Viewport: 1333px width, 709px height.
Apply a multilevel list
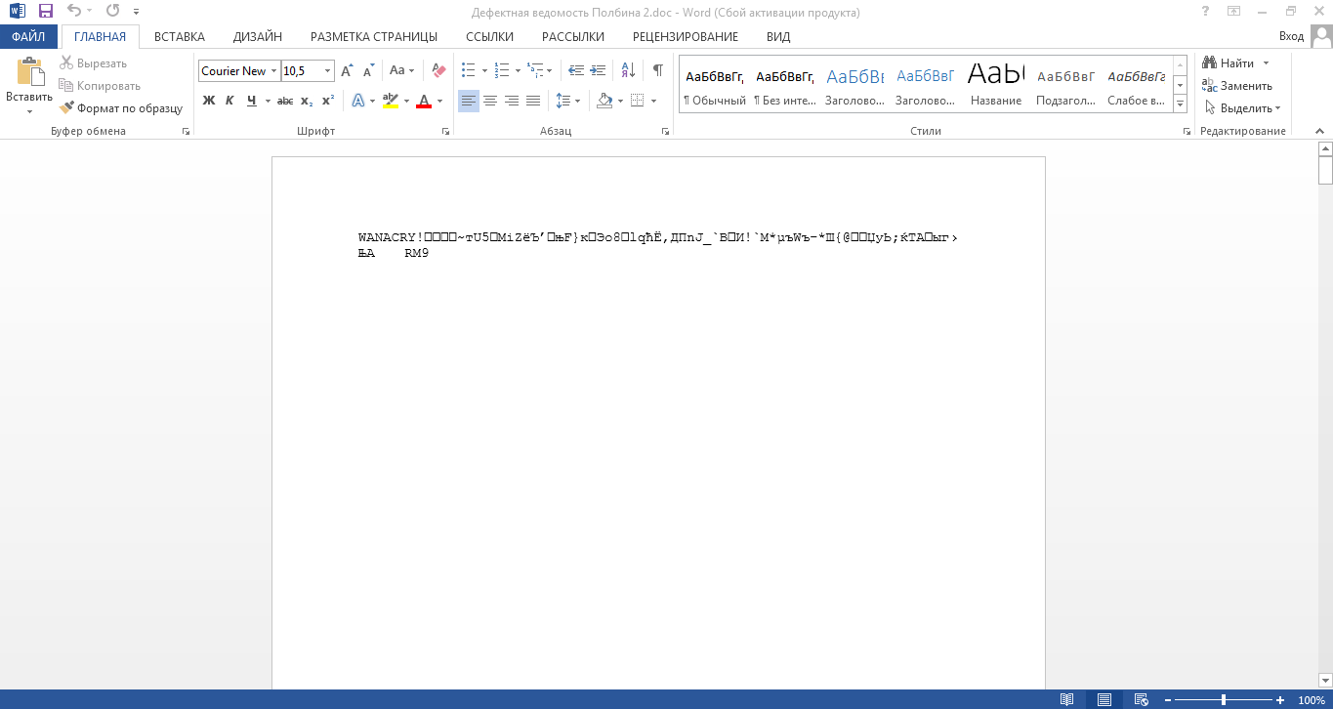point(535,71)
